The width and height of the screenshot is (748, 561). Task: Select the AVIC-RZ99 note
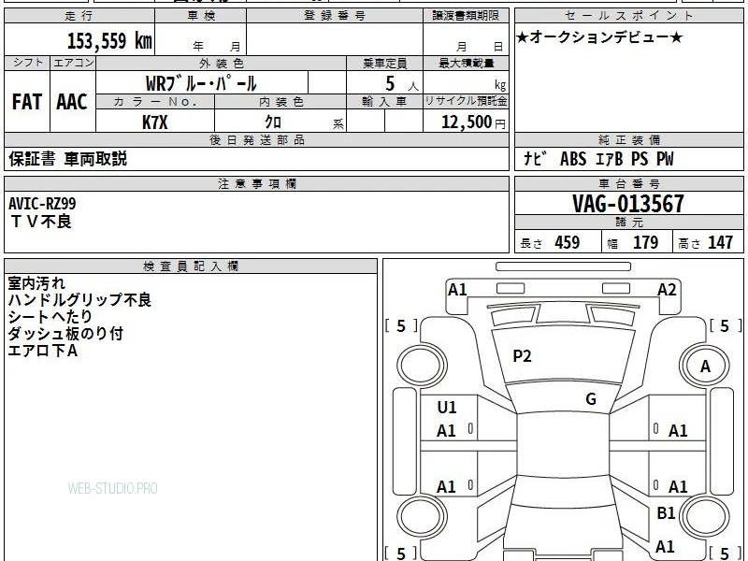(42, 204)
